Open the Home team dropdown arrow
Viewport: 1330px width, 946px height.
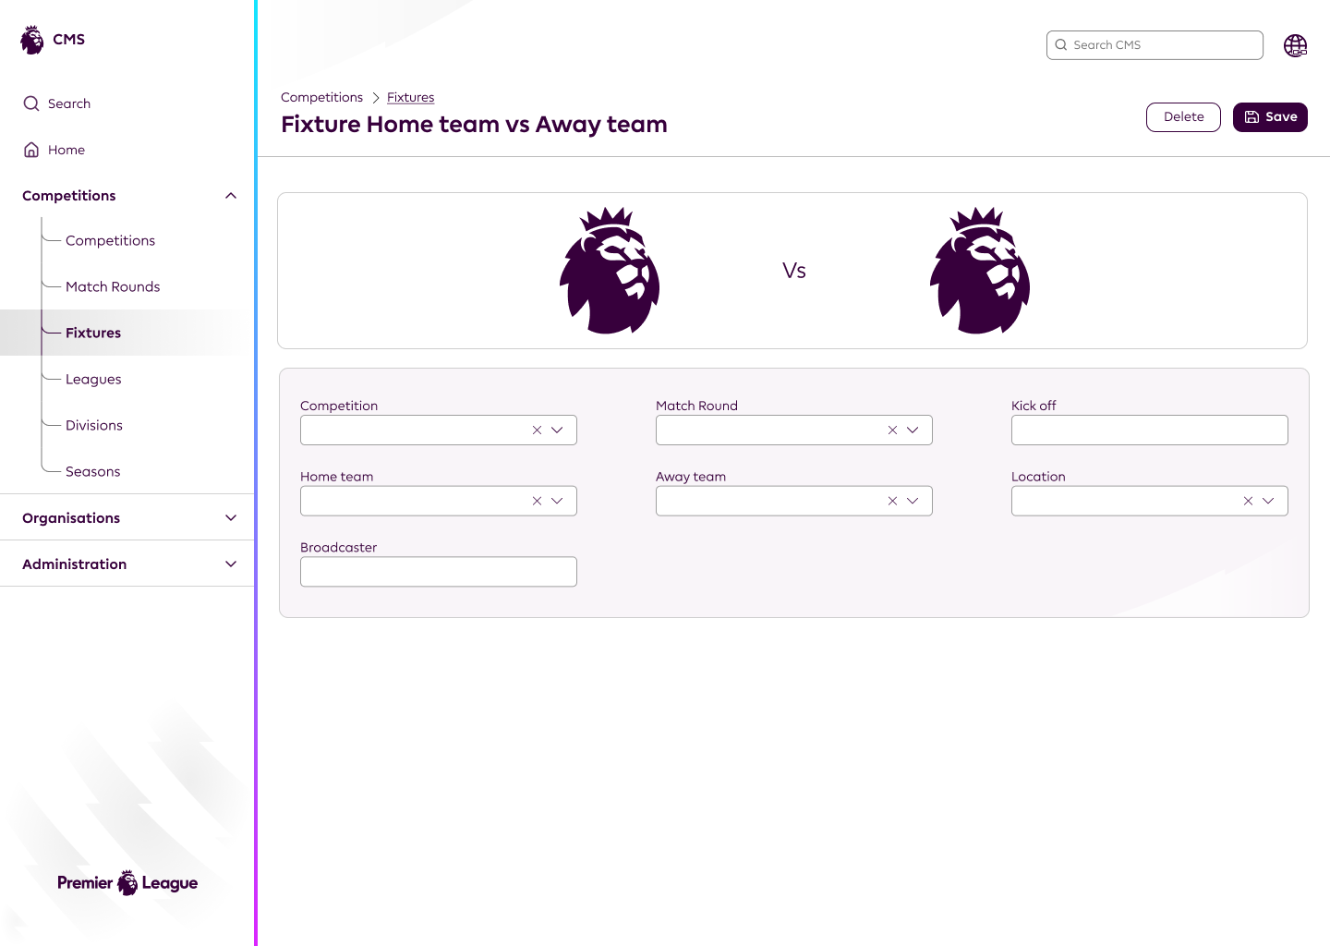tap(557, 502)
